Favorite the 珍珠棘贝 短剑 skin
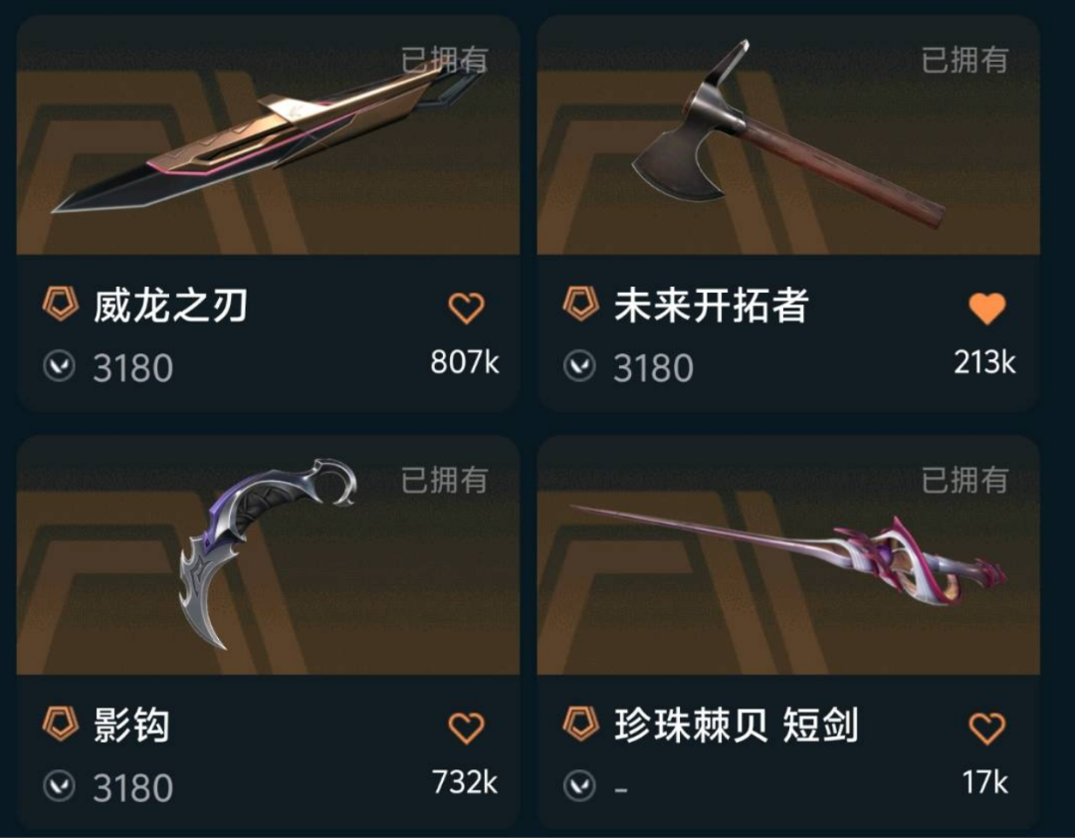This screenshot has width=1075, height=838. point(986,728)
